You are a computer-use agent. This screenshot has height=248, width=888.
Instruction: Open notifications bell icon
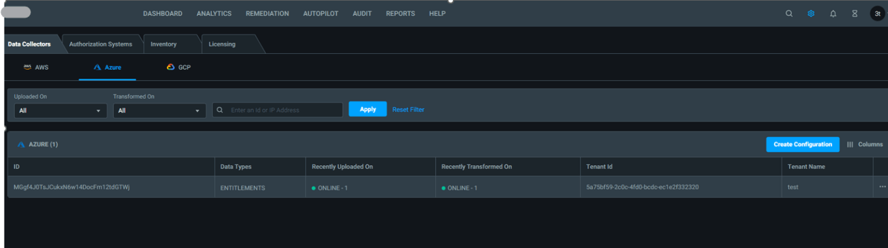click(833, 13)
